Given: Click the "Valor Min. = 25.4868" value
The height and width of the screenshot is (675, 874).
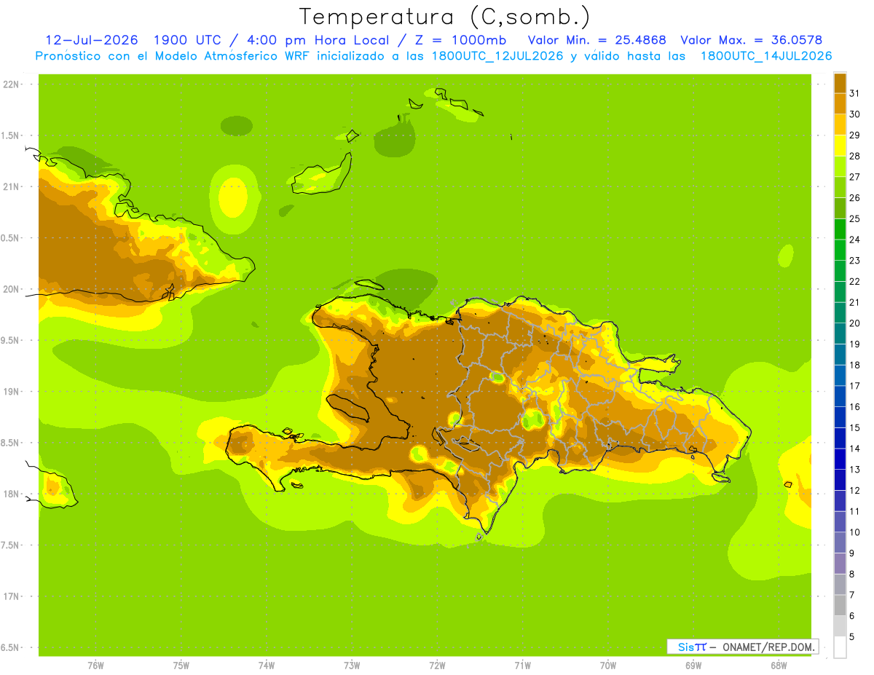Looking at the screenshot, I should pos(597,40).
